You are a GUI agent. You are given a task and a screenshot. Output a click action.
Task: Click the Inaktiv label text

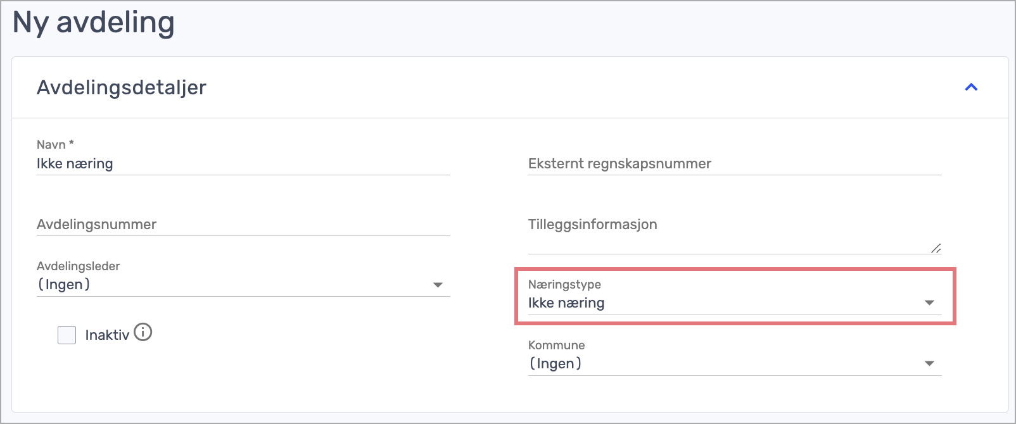tap(107, 335)
